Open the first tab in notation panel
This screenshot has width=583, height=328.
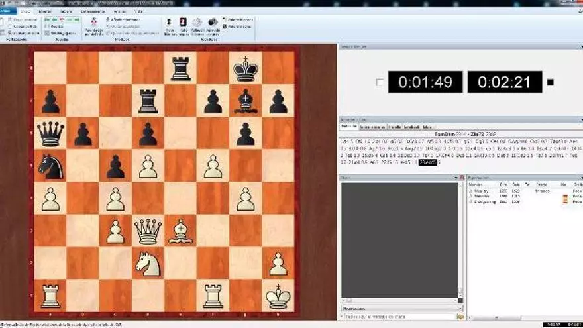349,126
